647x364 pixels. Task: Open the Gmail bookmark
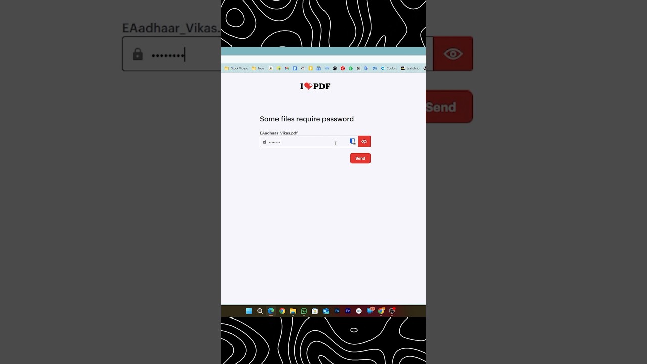(287, 68)
